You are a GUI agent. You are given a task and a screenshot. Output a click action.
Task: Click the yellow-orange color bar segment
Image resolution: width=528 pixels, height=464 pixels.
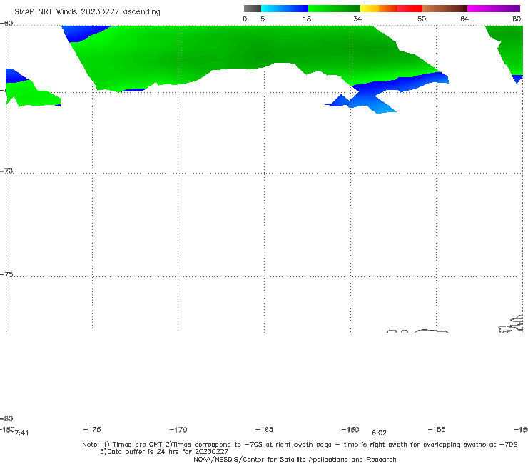tap(379, 9)
